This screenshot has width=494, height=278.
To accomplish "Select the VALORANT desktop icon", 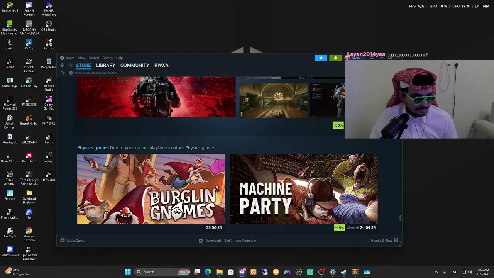I will (x=29, y=139).
